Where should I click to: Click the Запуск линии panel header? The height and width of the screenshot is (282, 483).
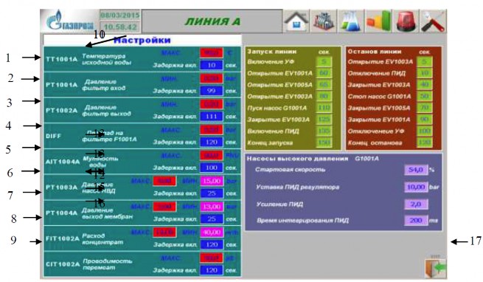click(x=272, y=52)
